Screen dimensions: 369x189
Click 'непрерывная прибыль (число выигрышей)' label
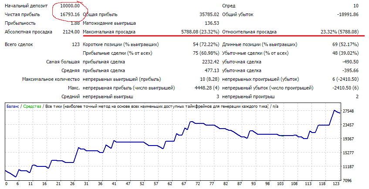tap(129, 88)
